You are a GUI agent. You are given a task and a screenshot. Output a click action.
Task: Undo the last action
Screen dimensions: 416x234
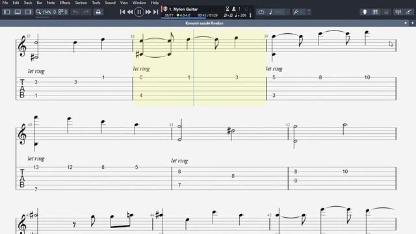[x=75, y=12]
